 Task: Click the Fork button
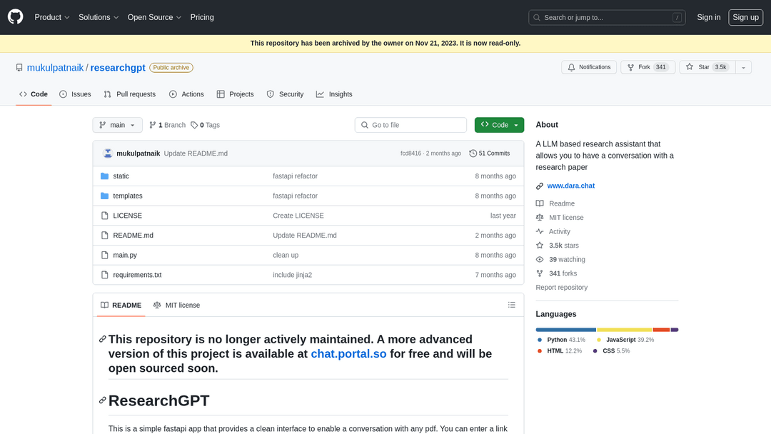point(647,67)
